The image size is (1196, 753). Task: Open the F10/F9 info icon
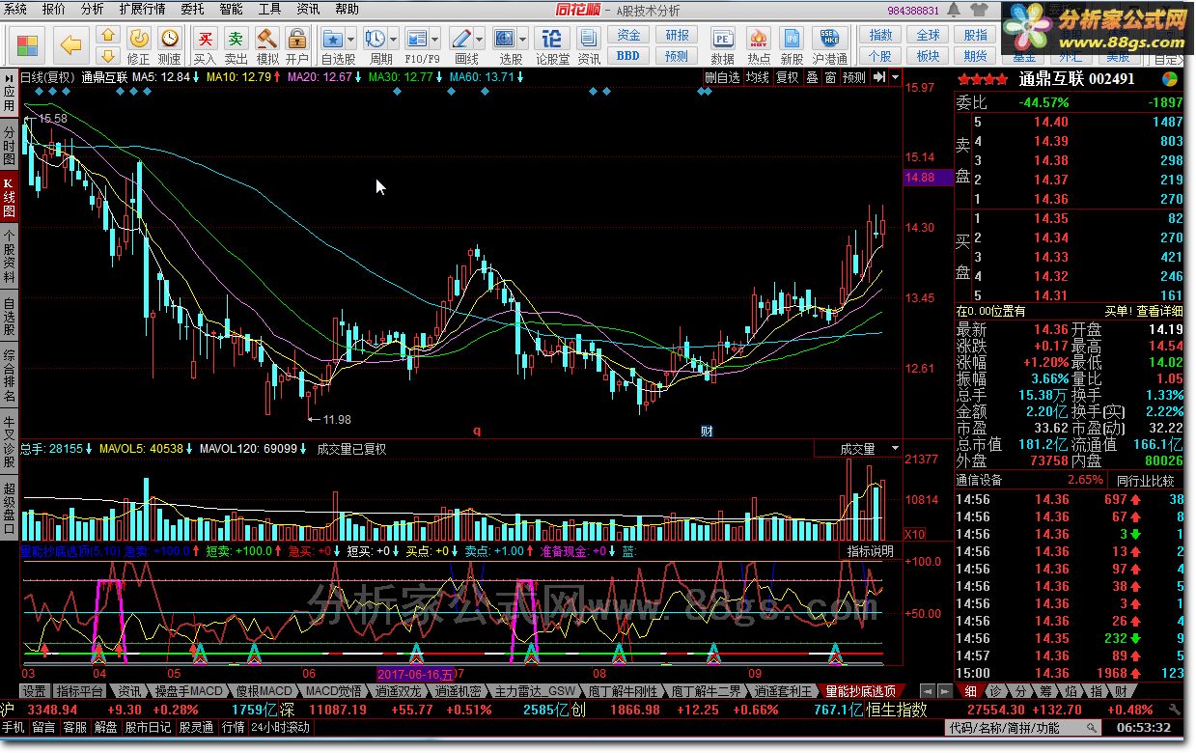[417, 39]
